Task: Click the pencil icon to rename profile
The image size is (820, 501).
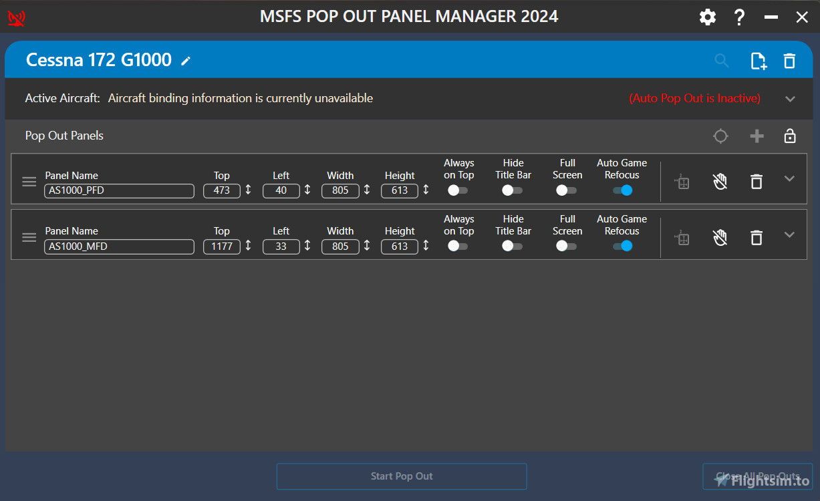Action: [x=186, y=61]
